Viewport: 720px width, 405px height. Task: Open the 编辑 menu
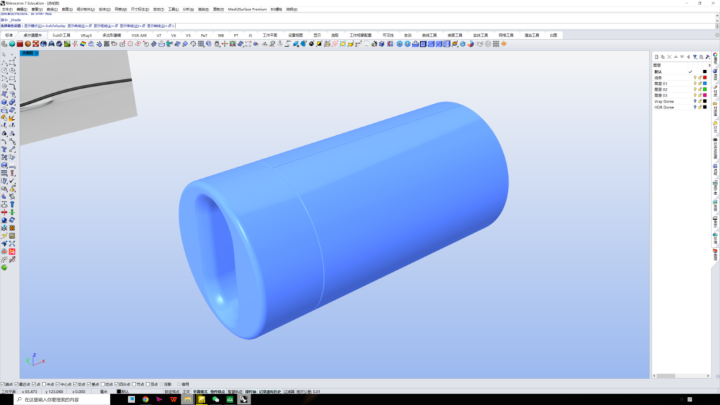[21, 9]
